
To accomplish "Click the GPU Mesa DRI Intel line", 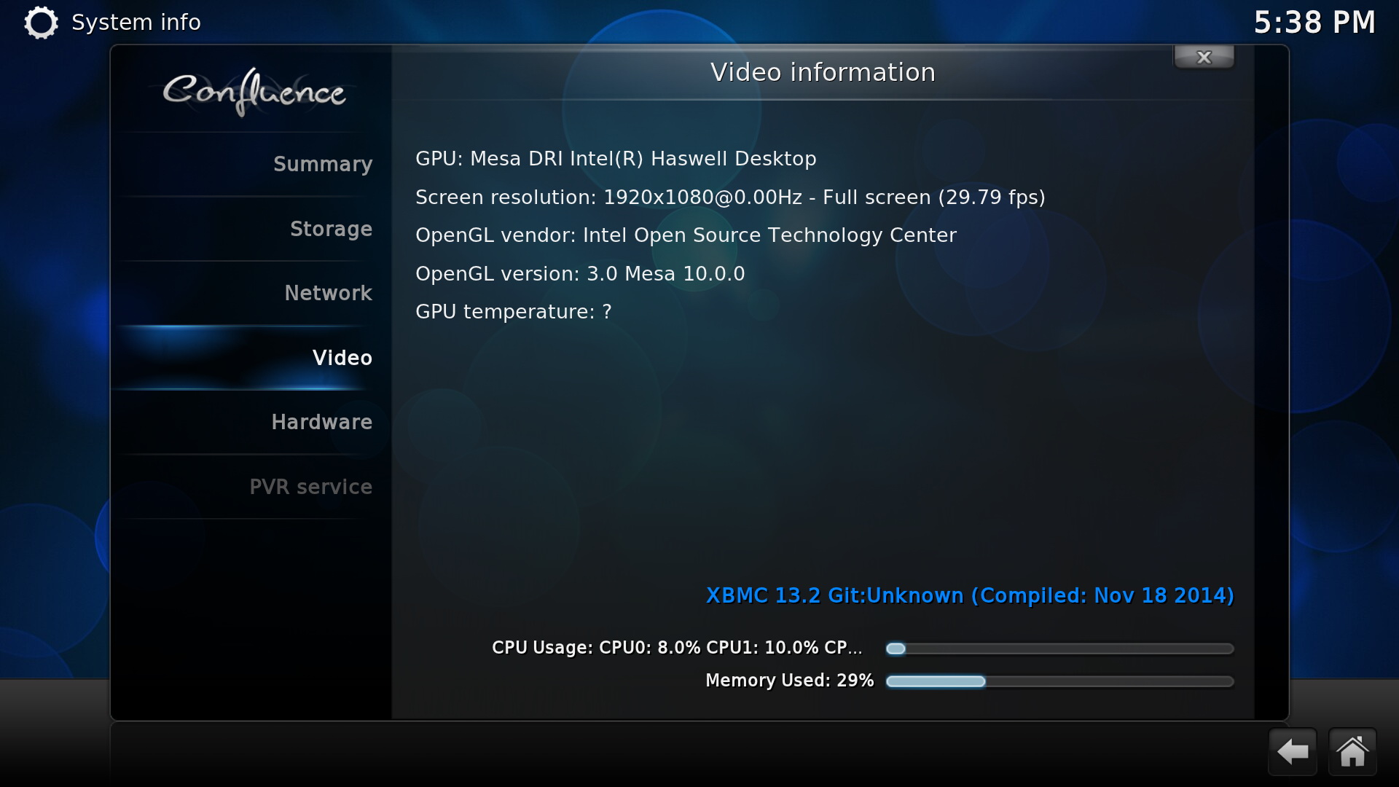I will click(616, 159).
